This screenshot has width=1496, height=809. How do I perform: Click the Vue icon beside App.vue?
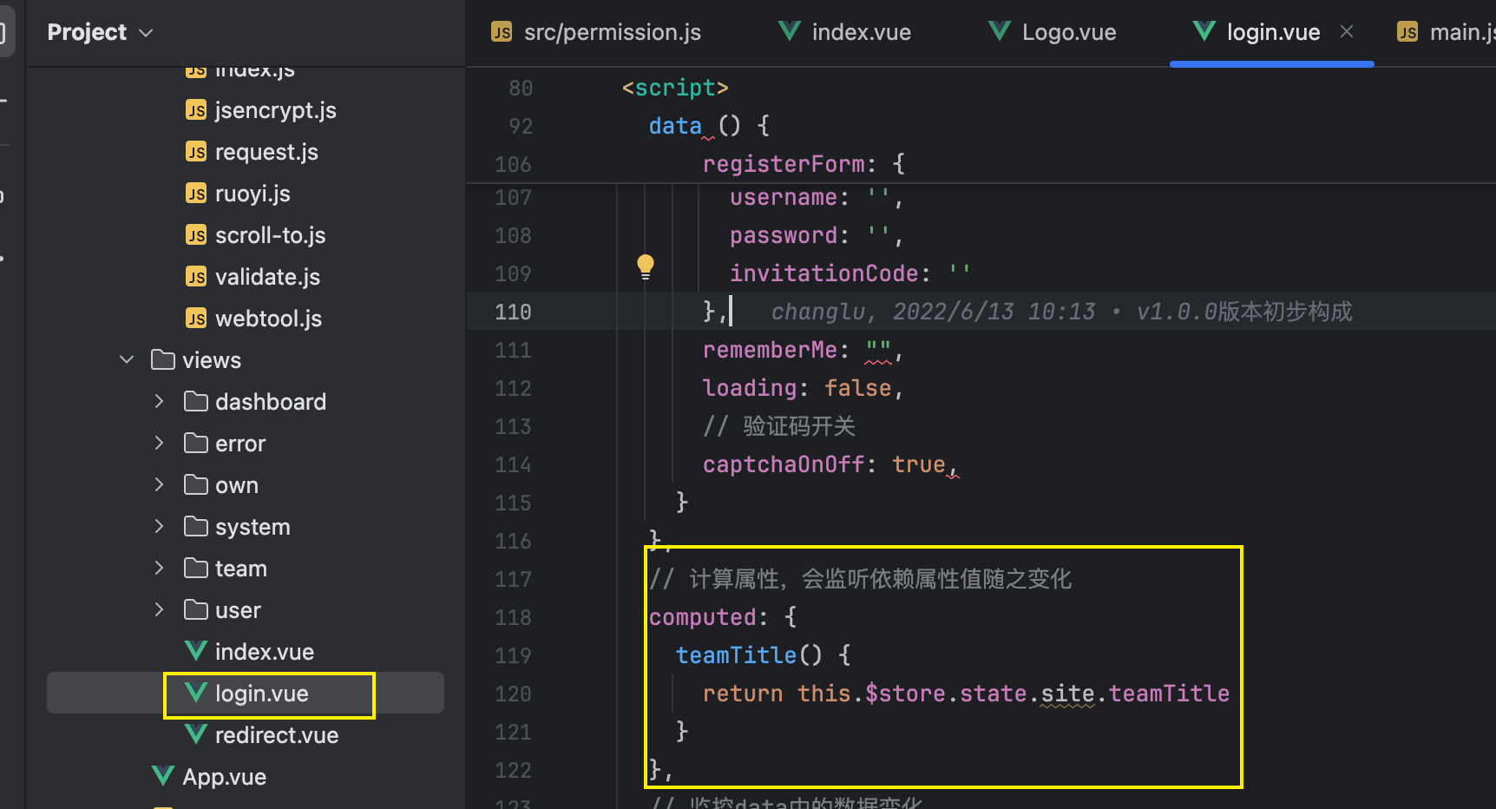click(x=163, y=776)
